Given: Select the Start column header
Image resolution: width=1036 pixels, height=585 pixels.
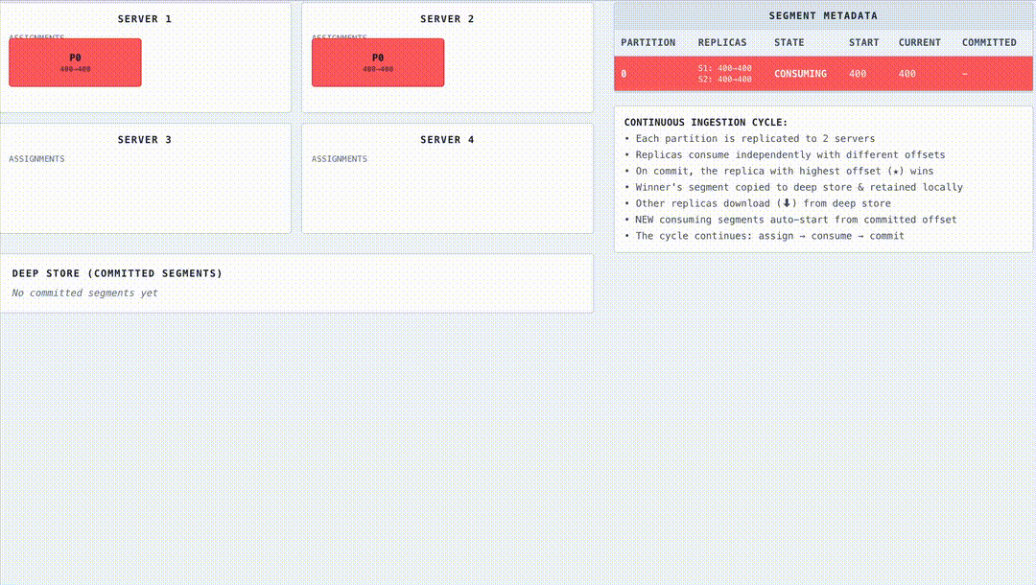Looking at the screenshot, I should coord(863,43).
